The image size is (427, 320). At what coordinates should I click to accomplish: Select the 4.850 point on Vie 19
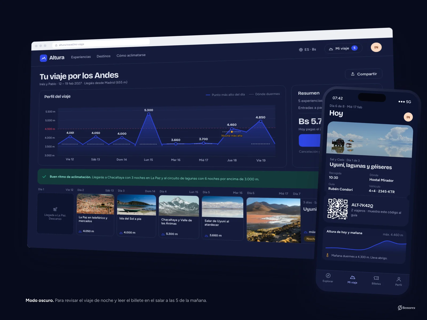pos(260,121)
